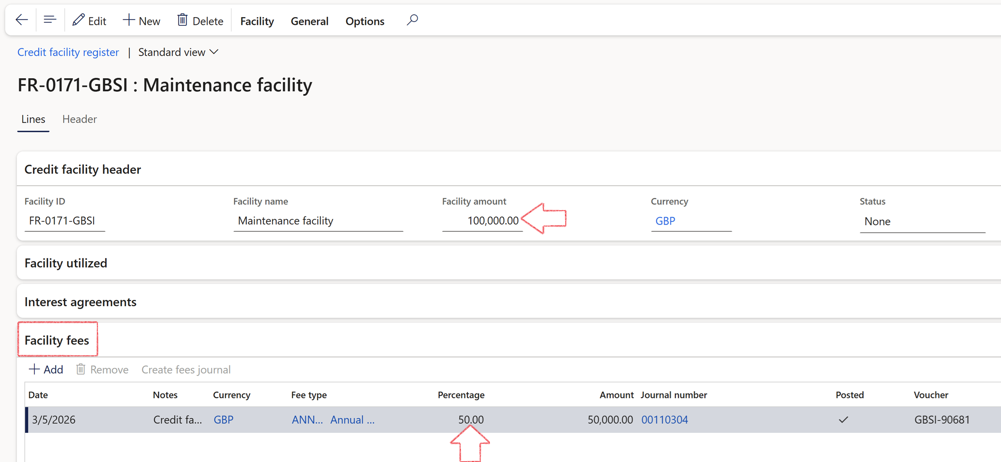Open the Standard view dropdown
This screenshot has width=1001, height=462.
point(178,52)
